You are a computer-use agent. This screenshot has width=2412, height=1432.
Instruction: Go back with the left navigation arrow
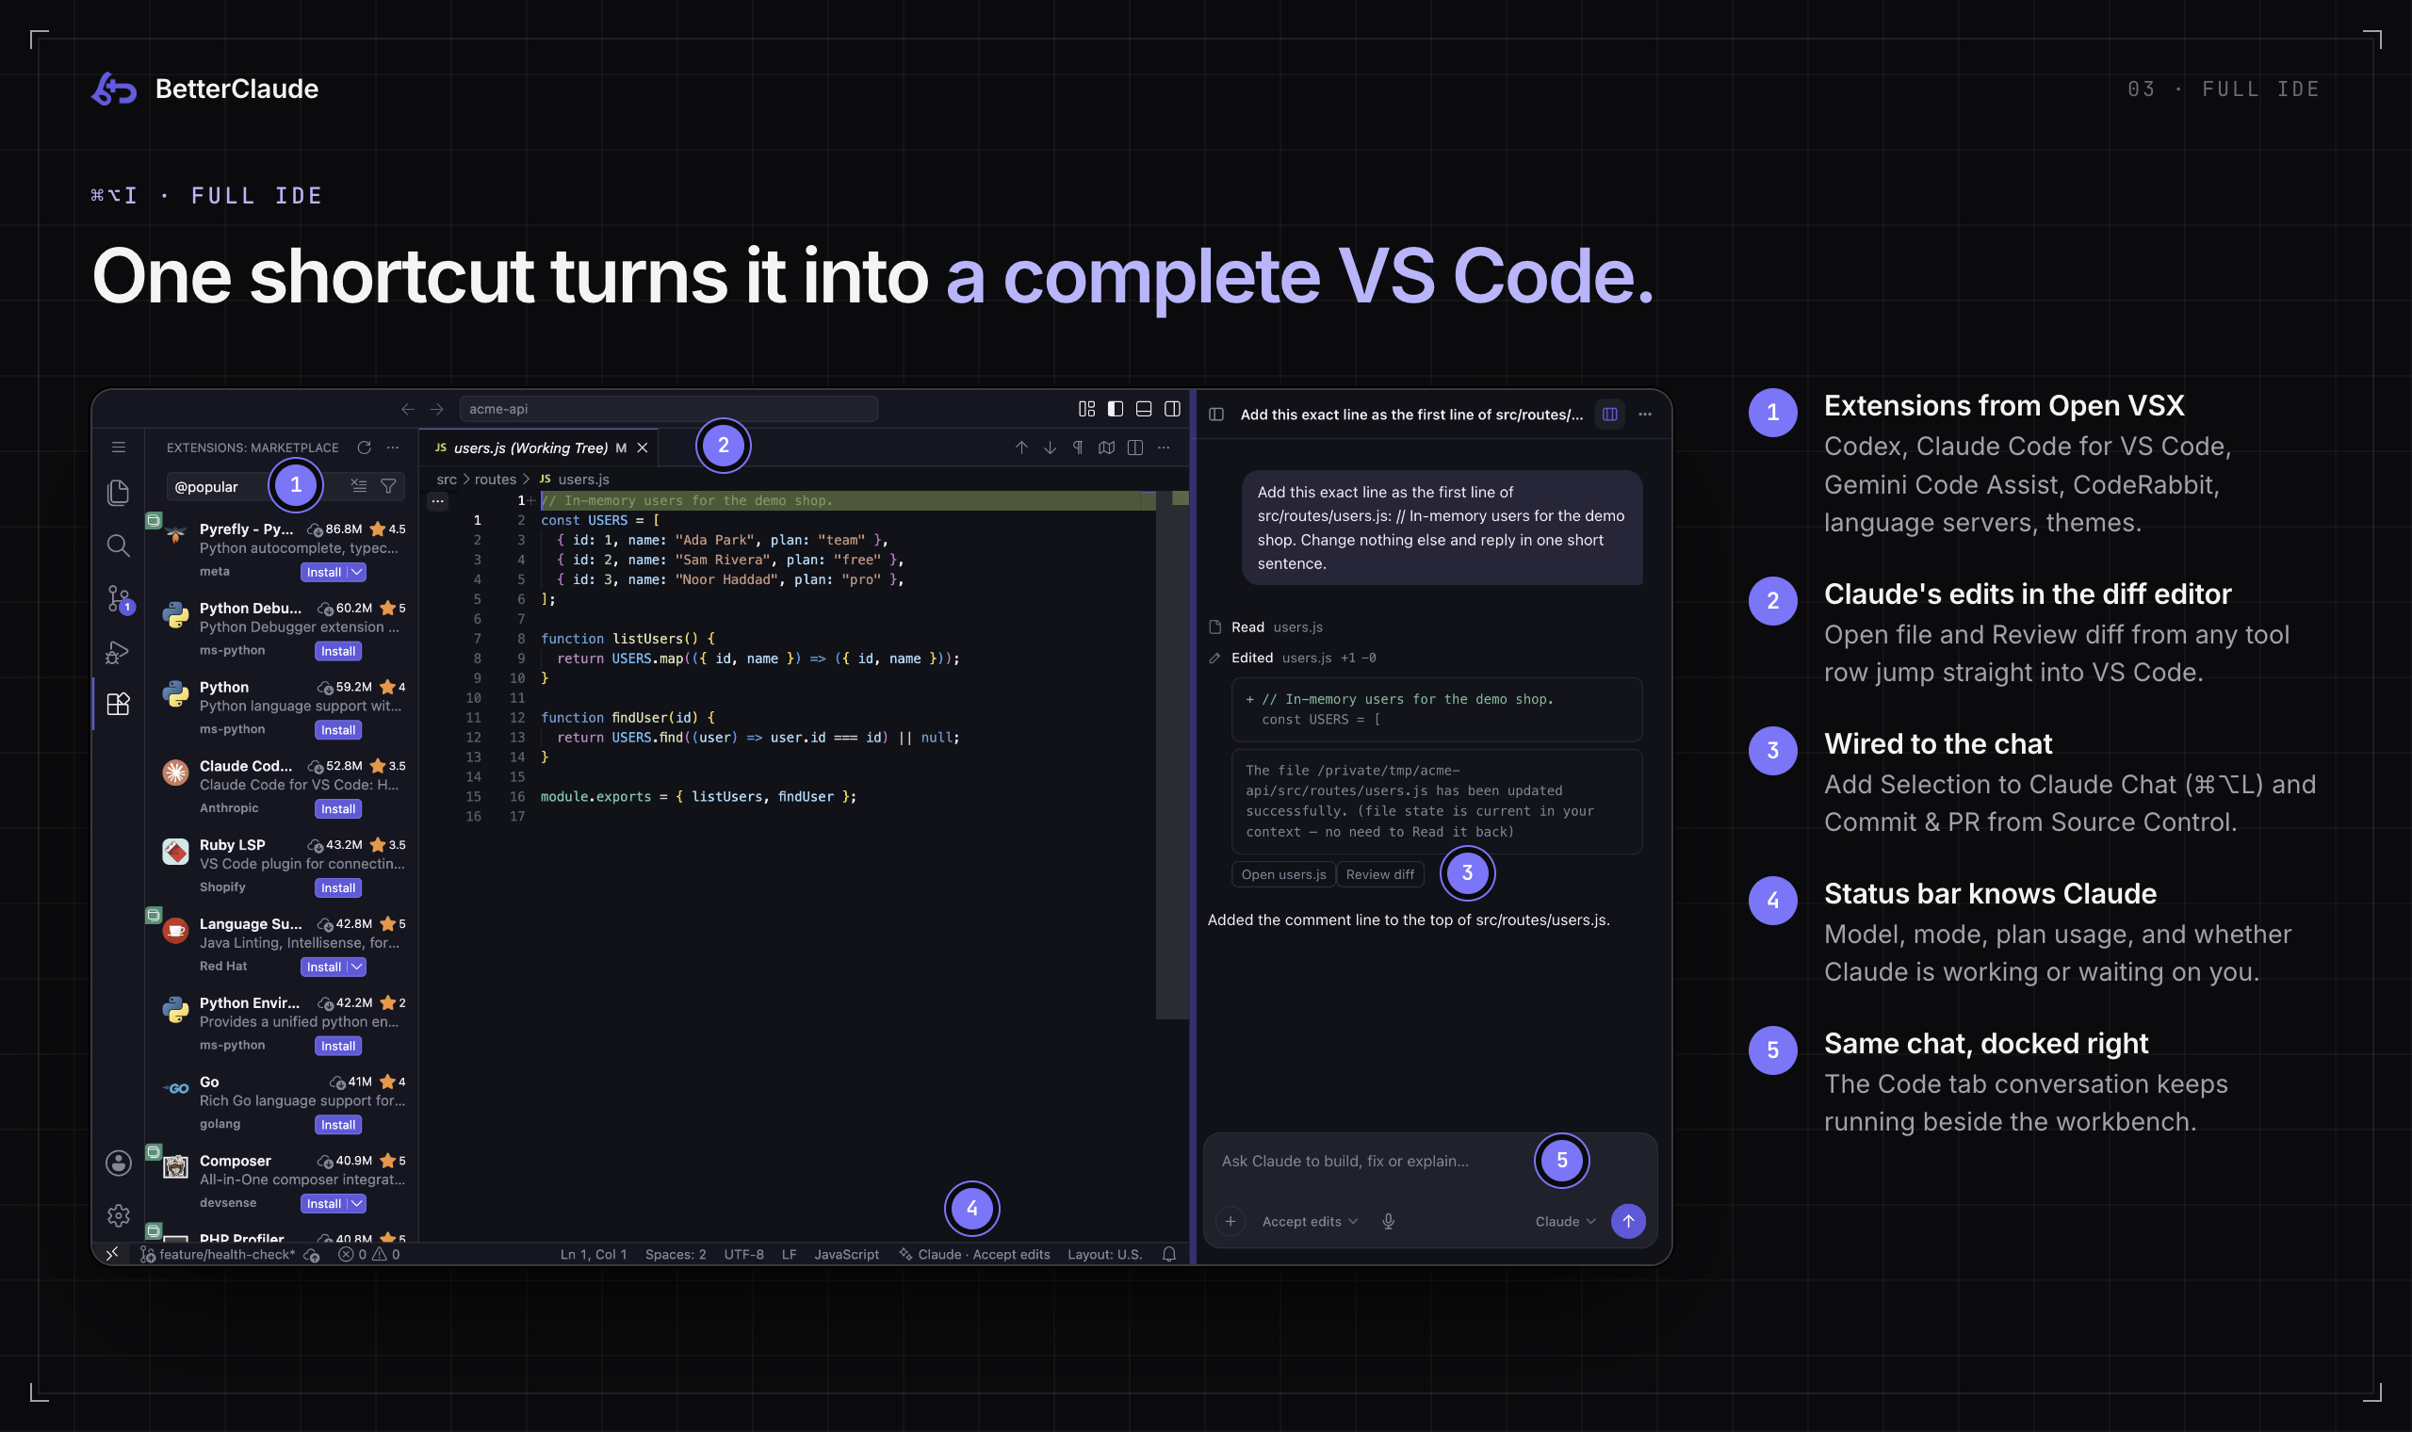[x=407, y=408]
